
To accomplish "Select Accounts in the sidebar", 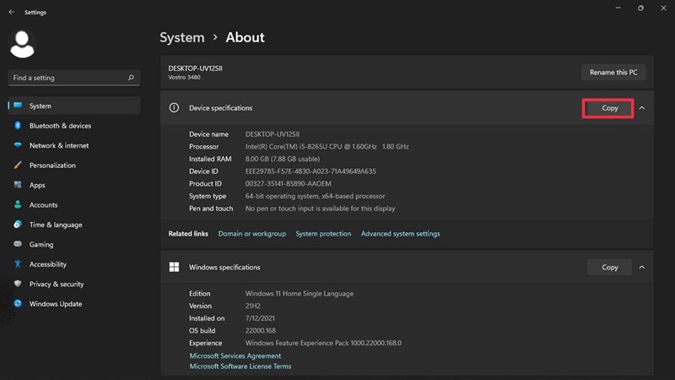I will pyautogui.click(x=74, y=204).
